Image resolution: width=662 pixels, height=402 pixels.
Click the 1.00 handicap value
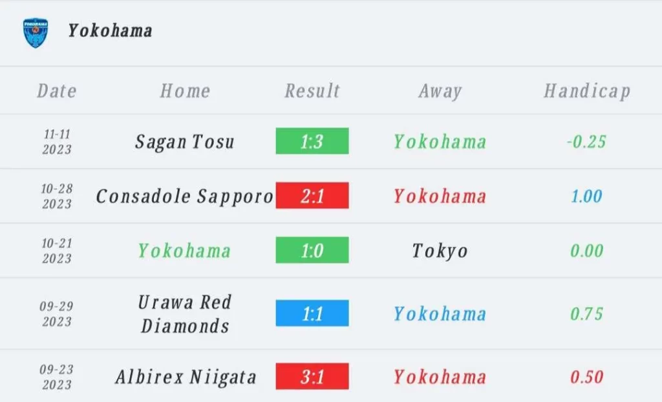586,196
